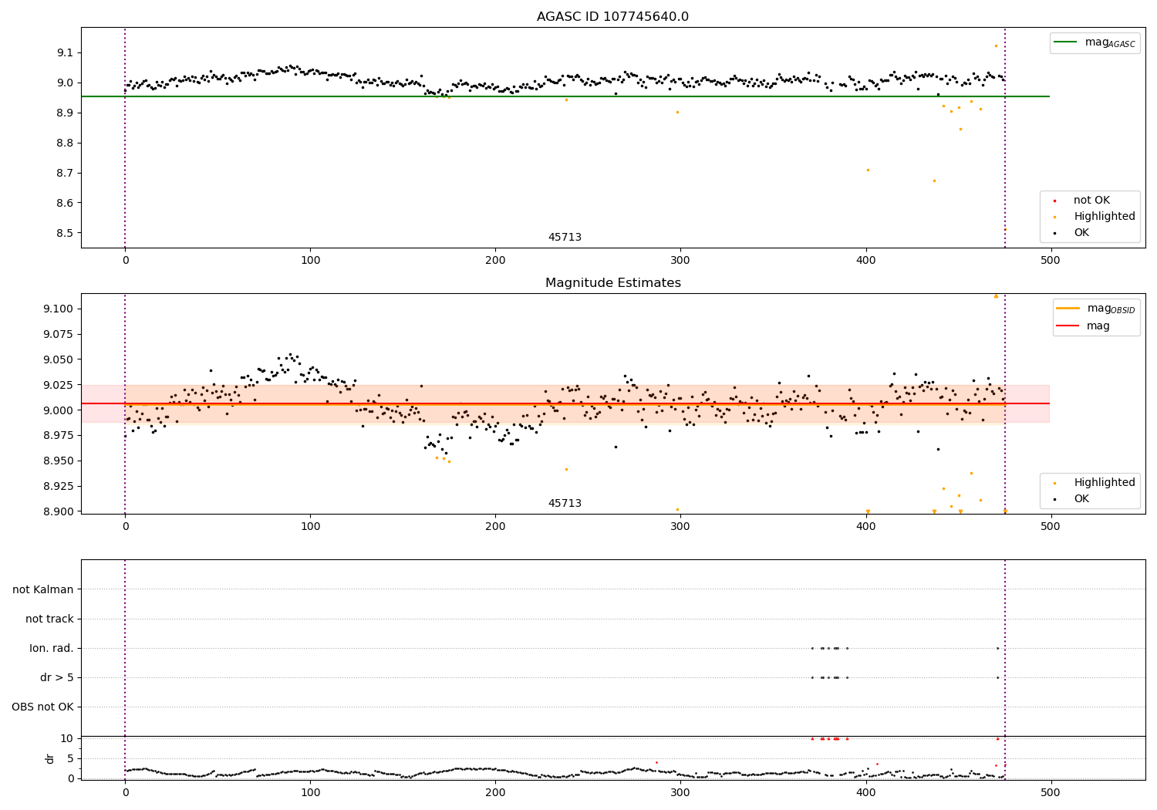
Task: Click the '10' tick on the dr axis
Action: click(x=66, y=738)
